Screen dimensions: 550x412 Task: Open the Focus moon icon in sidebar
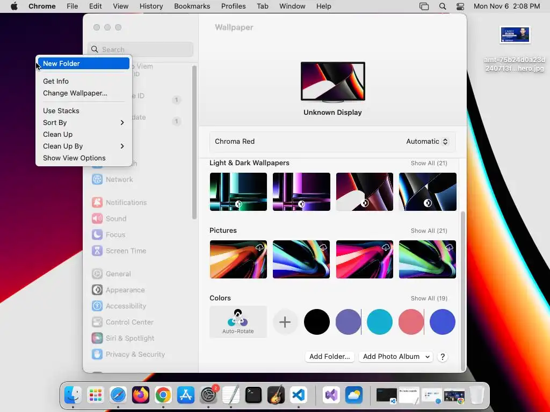tap(97, 235)
